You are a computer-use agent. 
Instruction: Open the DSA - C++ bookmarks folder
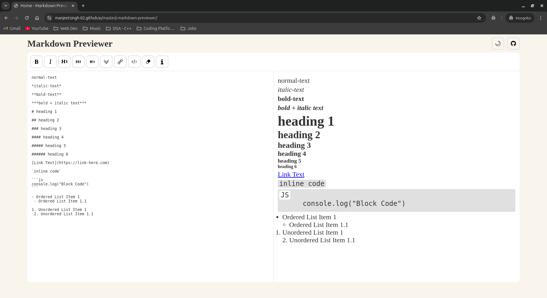point(119,28)
